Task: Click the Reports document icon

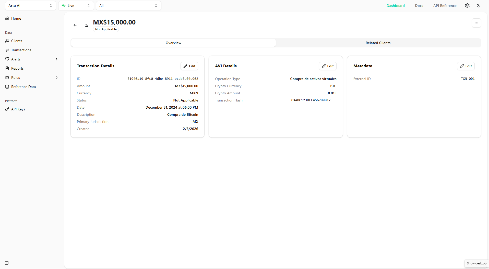Action: tap(7, 68)
